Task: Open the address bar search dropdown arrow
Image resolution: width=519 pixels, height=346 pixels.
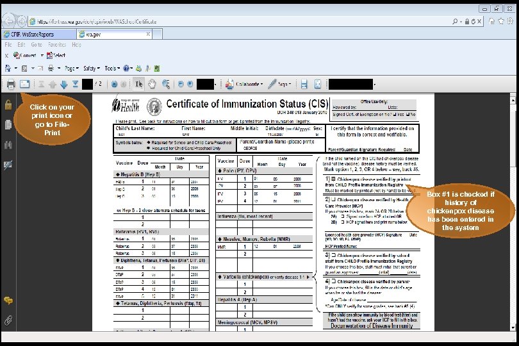Action: click(x=461, y=22)
